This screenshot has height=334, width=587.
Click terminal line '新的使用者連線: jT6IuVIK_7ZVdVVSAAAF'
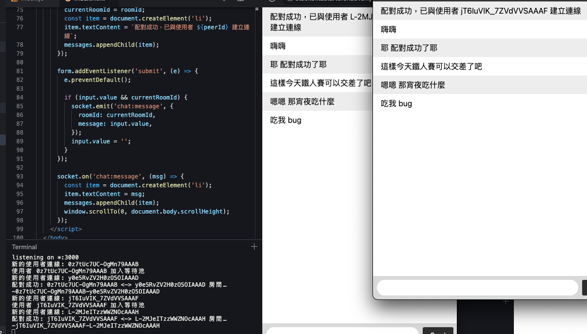pyautogui.click(x=75, y=298)
